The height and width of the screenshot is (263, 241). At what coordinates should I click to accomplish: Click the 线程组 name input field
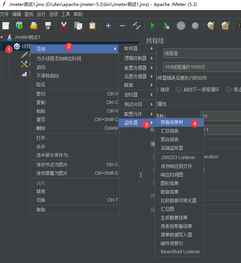[201, 53]
